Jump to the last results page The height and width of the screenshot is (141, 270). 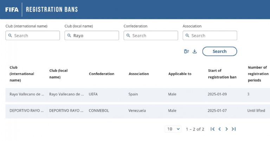[234, 129]
